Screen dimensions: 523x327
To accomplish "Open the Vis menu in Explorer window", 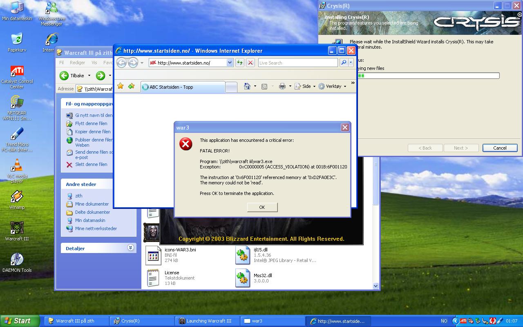I will (94, 63).
